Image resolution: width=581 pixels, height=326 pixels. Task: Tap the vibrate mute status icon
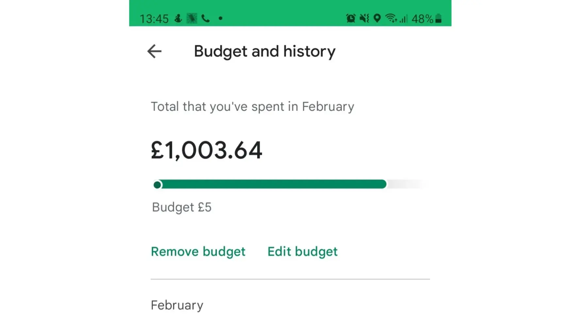pos(364,18)
